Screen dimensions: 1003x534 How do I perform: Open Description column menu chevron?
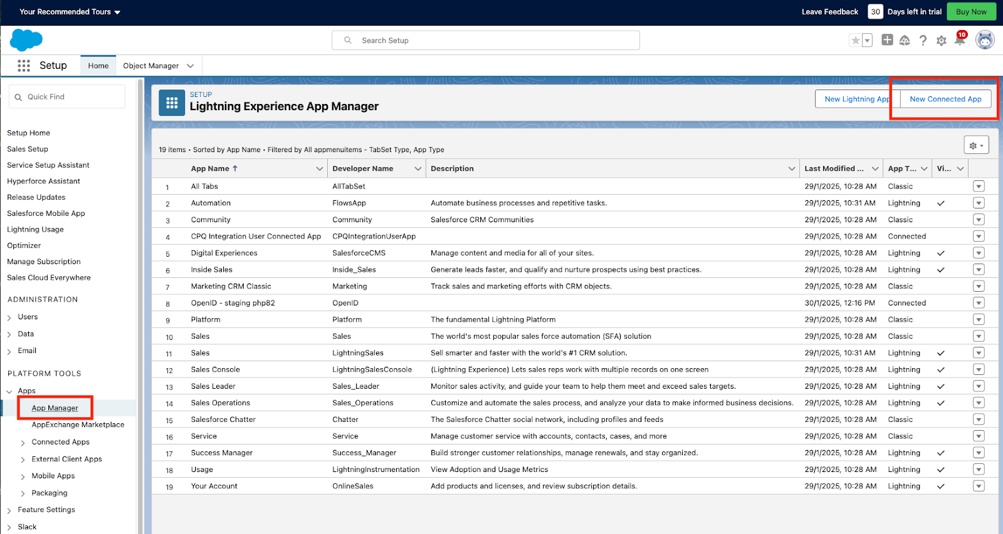[x=792, y=168]
